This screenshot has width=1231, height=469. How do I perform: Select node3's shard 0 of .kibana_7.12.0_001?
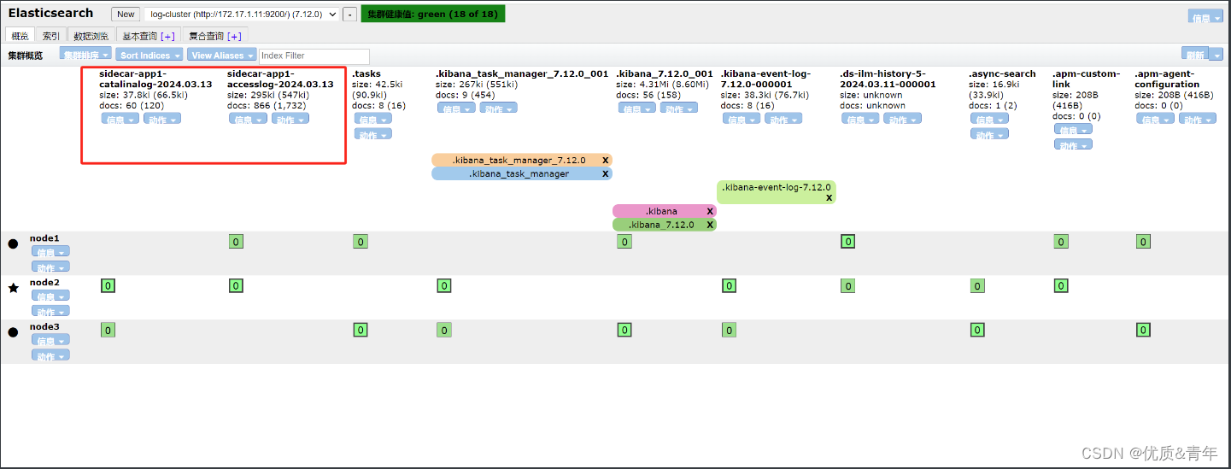click(624, 330)
